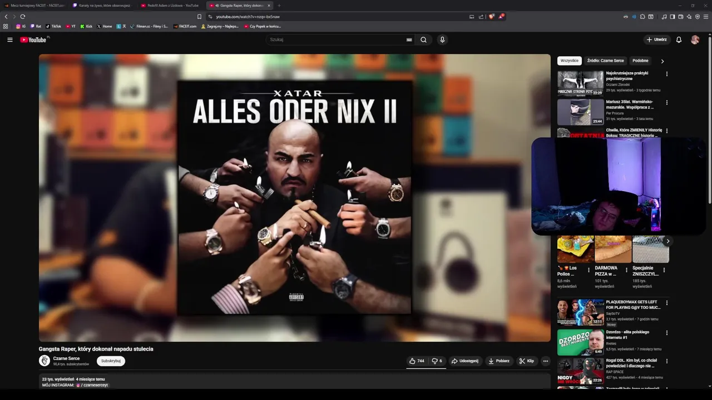This screenshot has height=400, width=712.
Task: Click the video player area
Action: click(x=295, y=198)
